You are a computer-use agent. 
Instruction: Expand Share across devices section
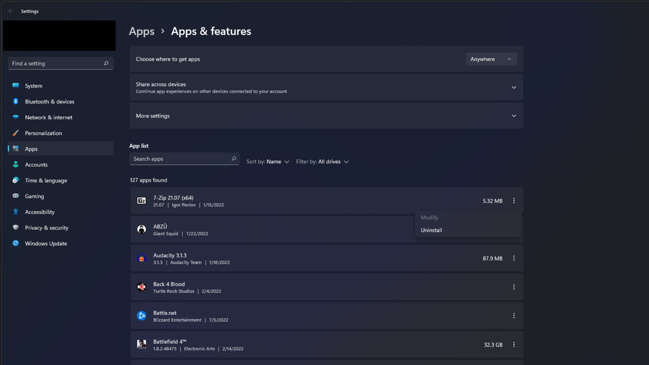[514, 87]
